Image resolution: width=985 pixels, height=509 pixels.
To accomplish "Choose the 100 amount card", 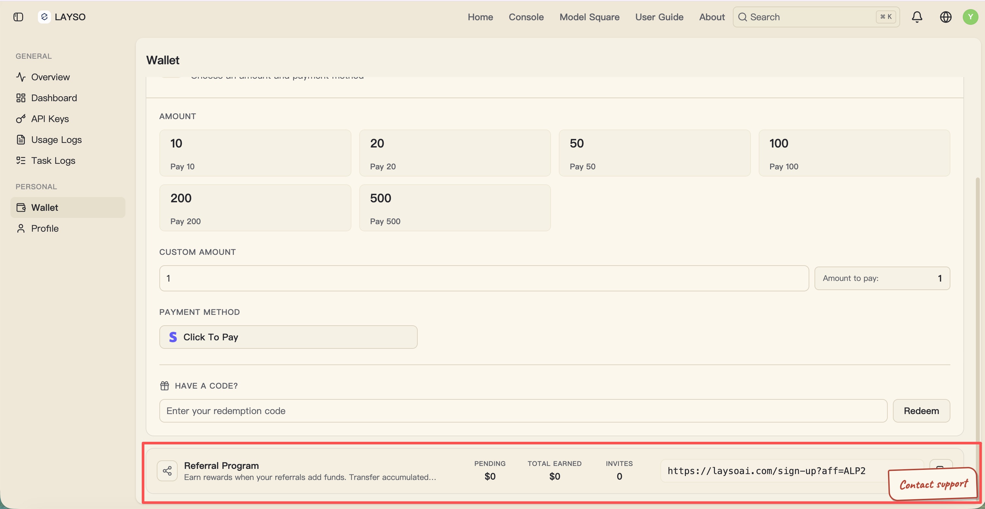I will point(854,153).
